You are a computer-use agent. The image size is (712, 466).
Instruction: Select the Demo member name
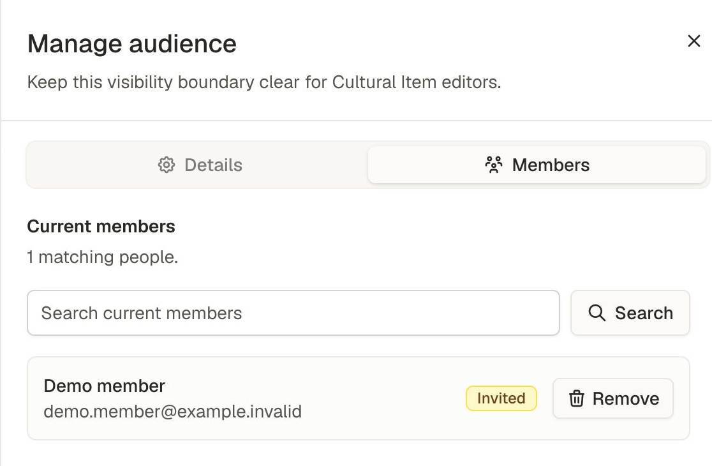(x=105, y=386)
